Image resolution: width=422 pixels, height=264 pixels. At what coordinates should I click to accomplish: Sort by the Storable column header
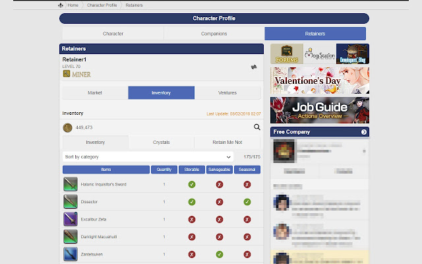pos(192,170)
